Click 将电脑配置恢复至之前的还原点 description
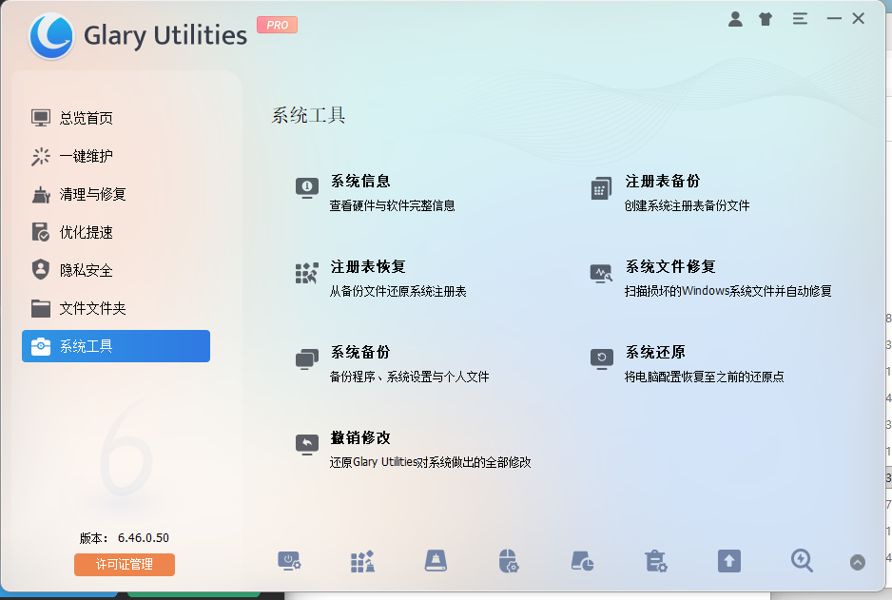892x600 pixels. tap(704, 377)
